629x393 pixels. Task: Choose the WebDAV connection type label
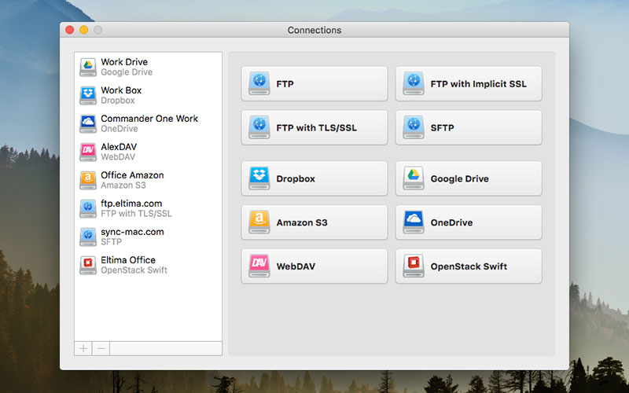pyautogui.click(x=296, y=266)
